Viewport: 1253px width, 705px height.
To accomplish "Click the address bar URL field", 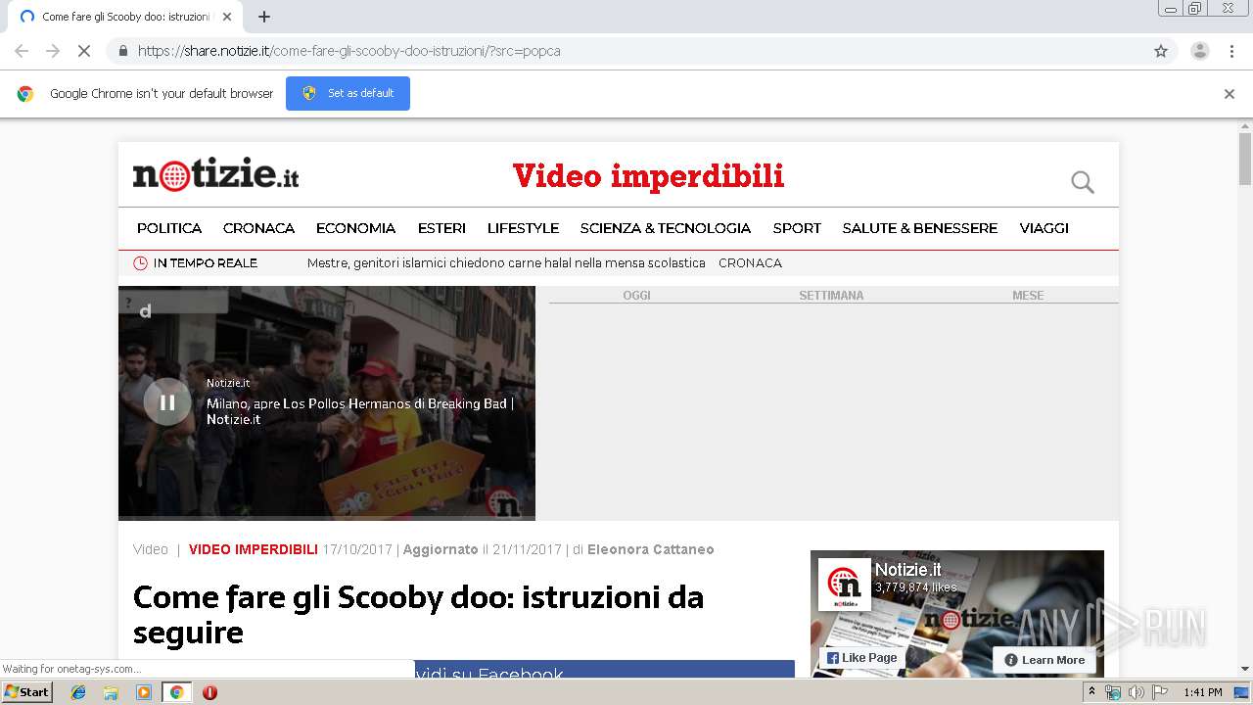I will (x=626, y=51).
